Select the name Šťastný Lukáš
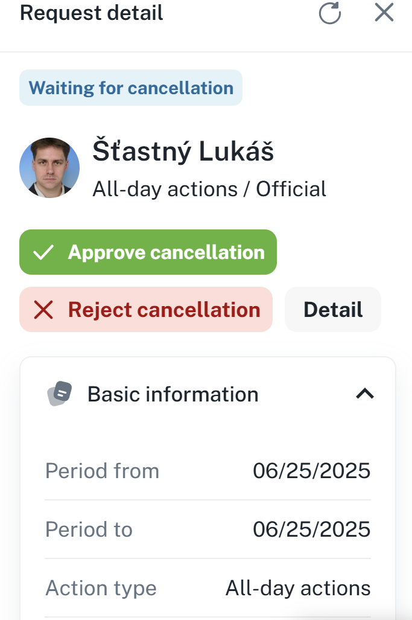The image size is (412, 620). [183, 152]
